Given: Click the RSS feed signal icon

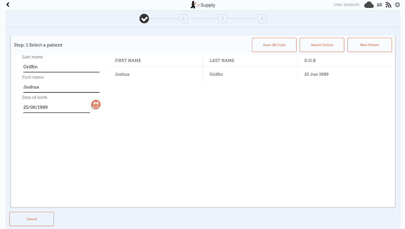Looking at the screenshot, I should pos(388,5).
